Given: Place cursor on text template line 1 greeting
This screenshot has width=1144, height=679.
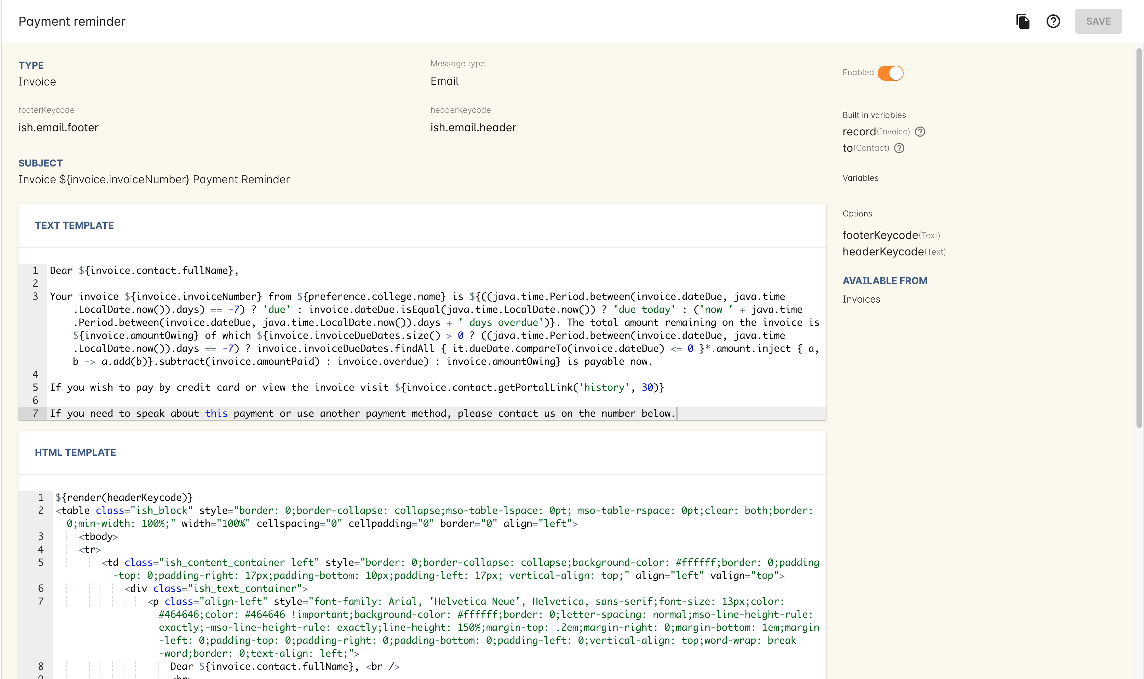Looking at the screenshot, I should point(144,270).
